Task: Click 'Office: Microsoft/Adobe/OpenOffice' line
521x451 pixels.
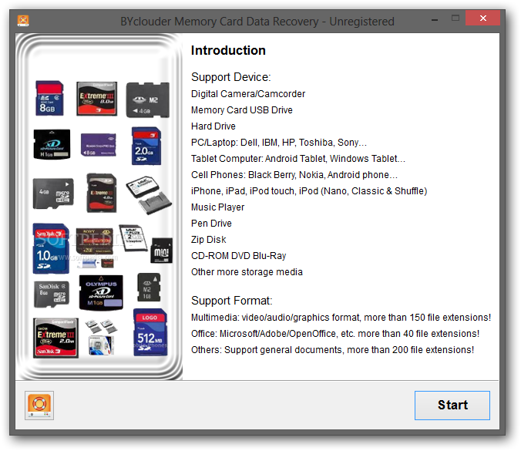Action: 335,334
